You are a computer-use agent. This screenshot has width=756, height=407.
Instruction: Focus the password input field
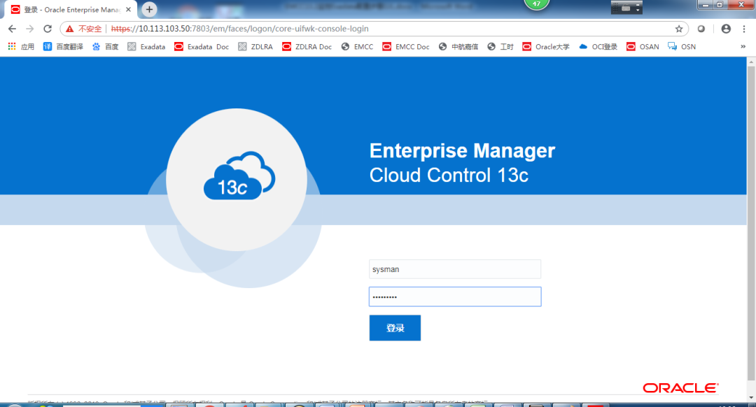(455, 297)
